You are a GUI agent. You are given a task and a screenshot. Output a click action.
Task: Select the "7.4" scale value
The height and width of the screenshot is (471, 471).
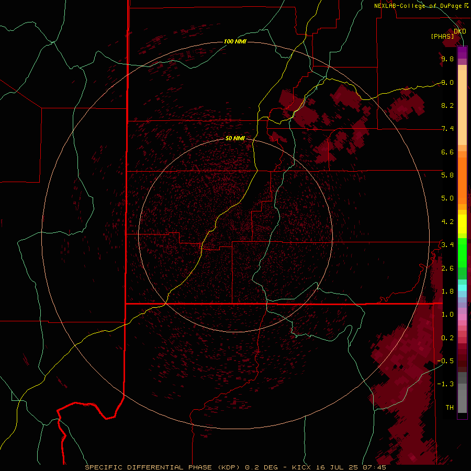[447, 129]
